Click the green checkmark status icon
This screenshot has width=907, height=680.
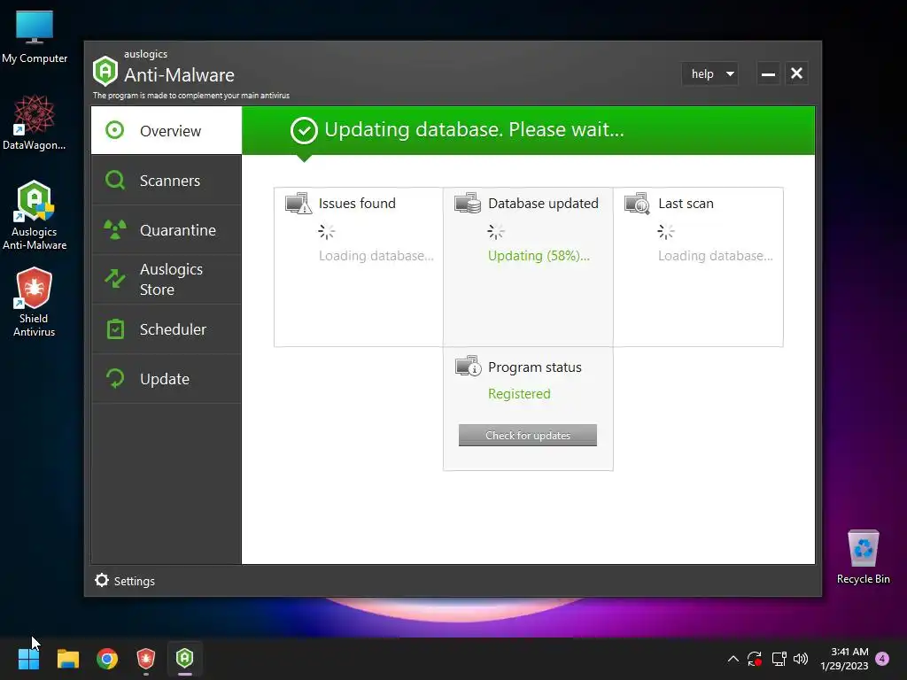pos(304,131)
